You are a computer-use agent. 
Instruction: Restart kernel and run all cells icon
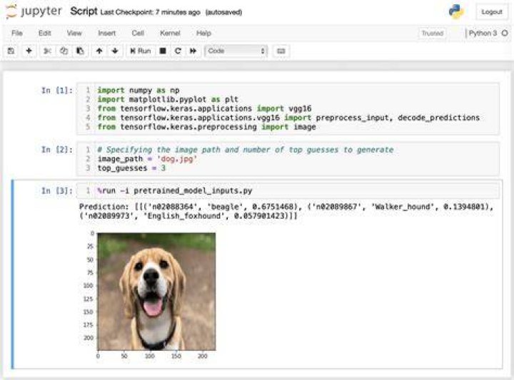[193, 51]
